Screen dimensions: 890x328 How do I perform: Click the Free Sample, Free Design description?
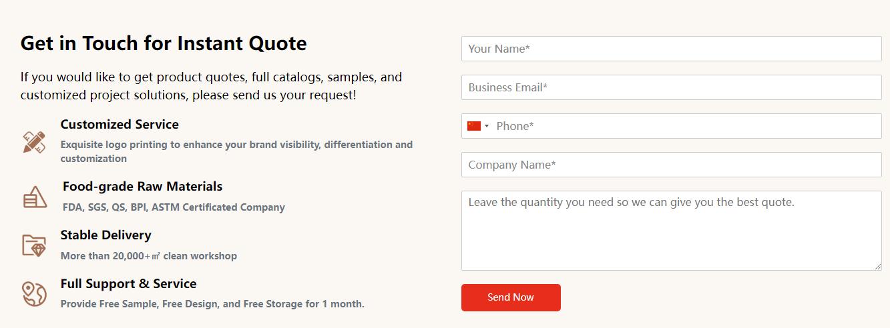point(212,304)
